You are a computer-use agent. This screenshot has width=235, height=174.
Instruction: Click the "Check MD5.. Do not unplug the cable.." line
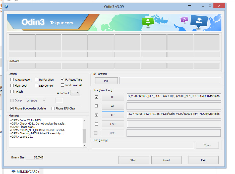[x=38, y=124]
